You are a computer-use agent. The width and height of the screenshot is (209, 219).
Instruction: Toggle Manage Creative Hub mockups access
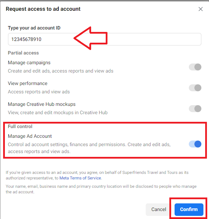[x=195, y=109]
